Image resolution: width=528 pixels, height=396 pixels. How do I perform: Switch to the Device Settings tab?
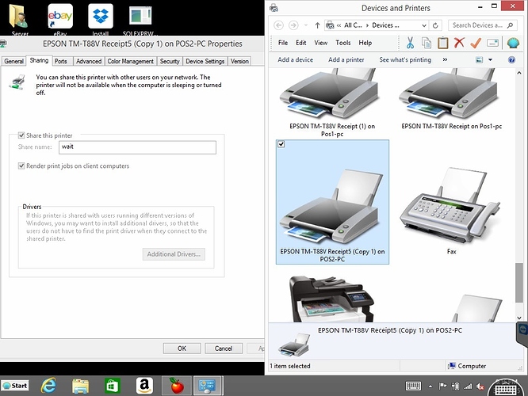click(x=205, y=61)
